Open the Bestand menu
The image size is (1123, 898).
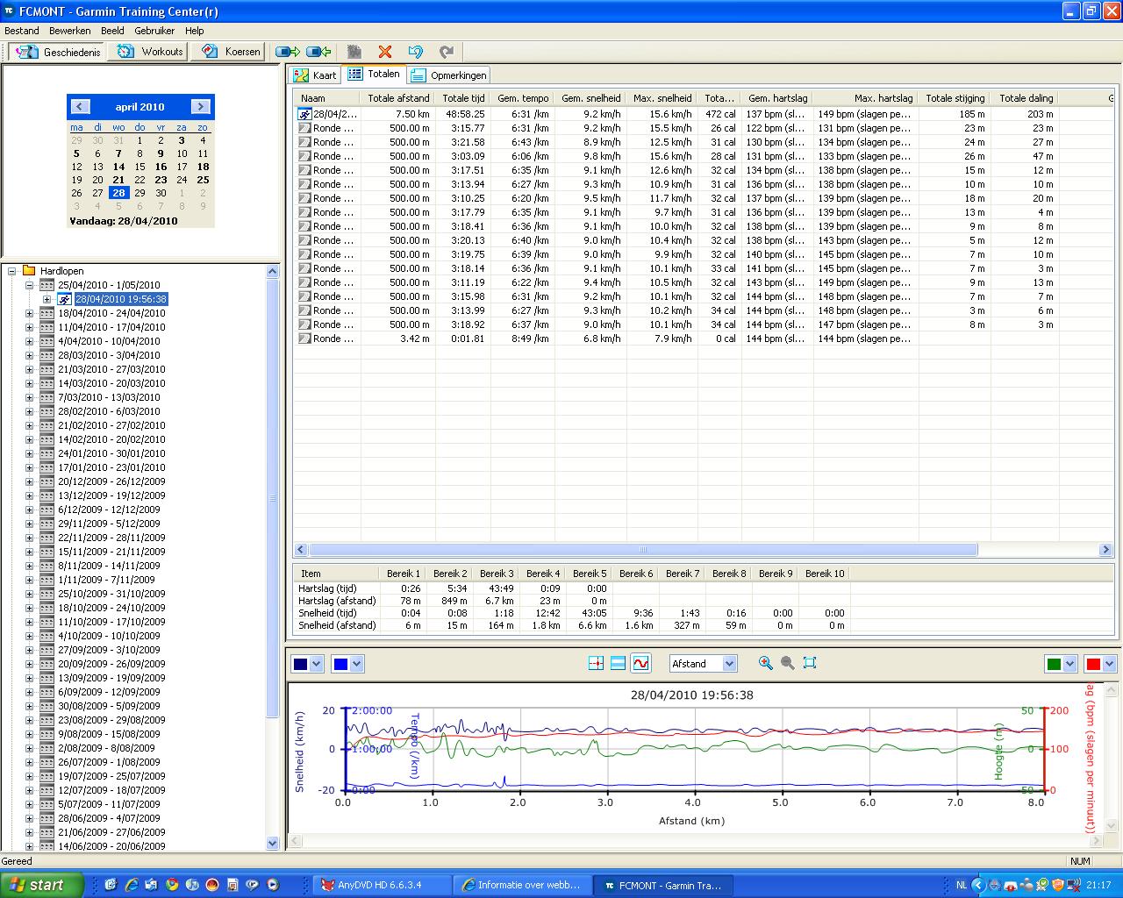(x=22, y=31)
